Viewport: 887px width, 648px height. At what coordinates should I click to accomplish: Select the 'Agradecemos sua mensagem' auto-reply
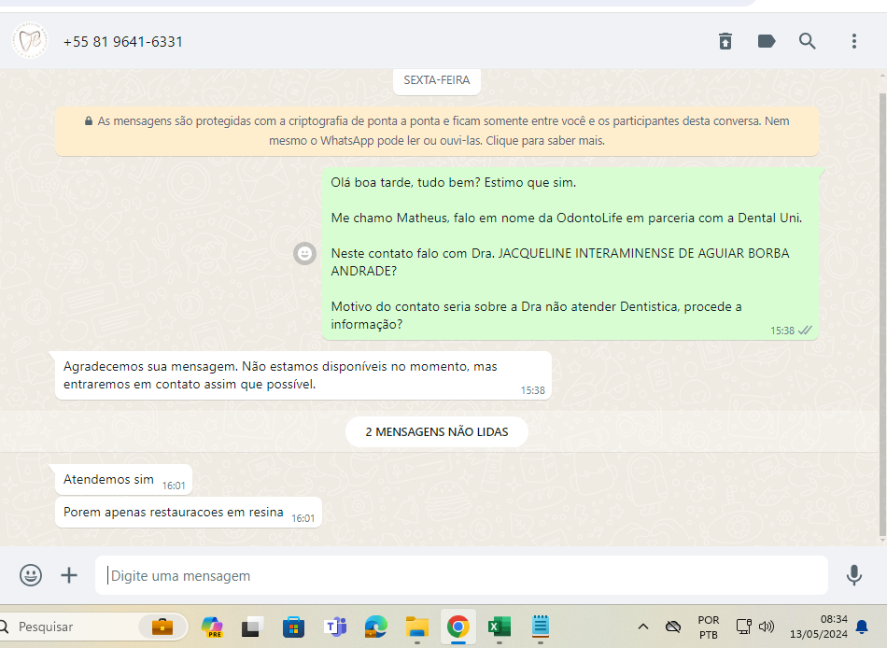303,375
